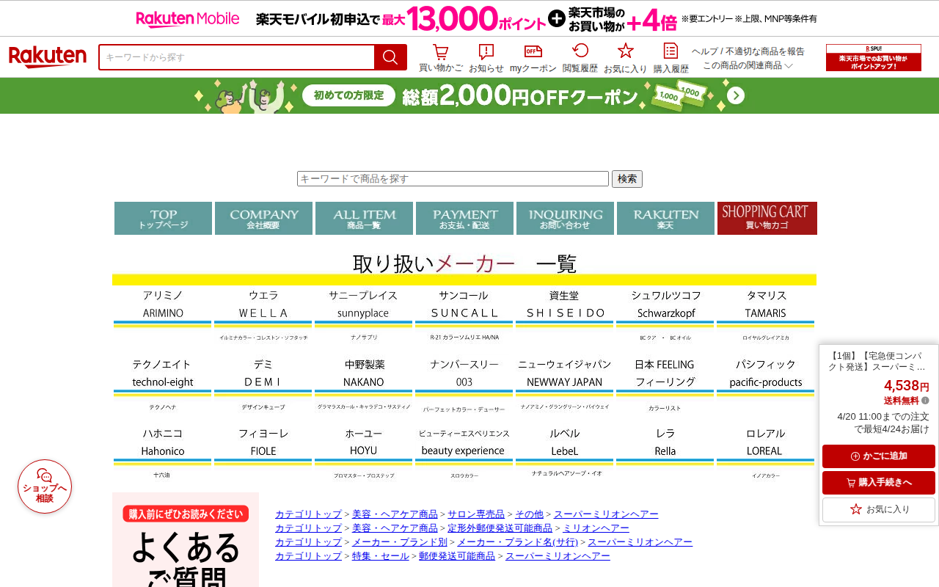The width and height of the screenshot is (939, 587).
Task: Click the ヘルプ link in the header
Action: point(705,51)
